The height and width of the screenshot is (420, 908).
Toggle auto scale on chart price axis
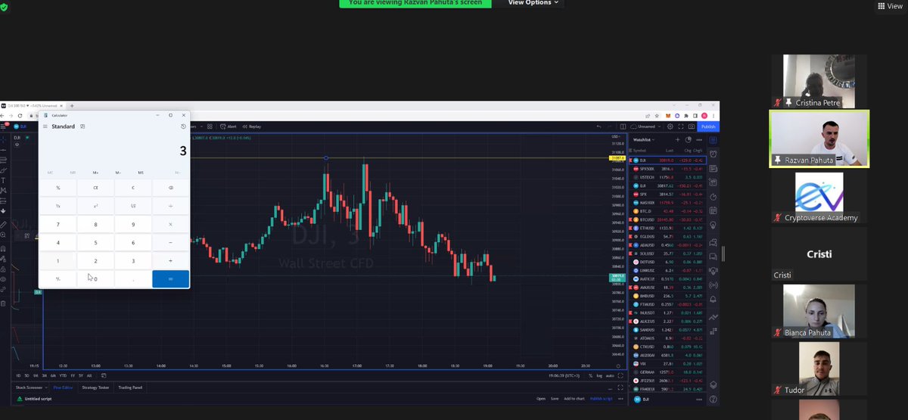(610, 375)
